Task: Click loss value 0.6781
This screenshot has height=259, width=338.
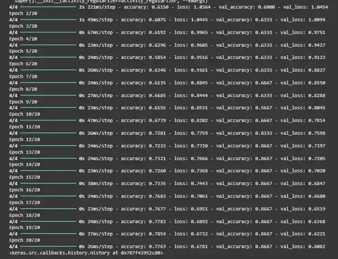Action: tap(199, 246)
